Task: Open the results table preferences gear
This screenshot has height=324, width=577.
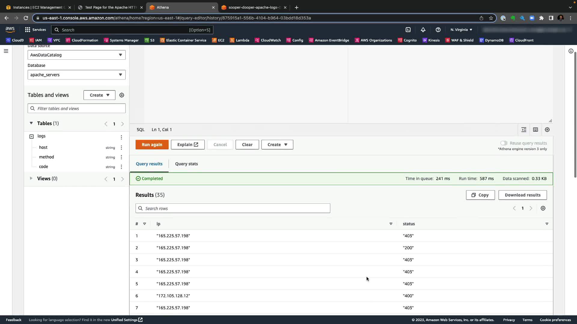Action: tap(543, 208)
